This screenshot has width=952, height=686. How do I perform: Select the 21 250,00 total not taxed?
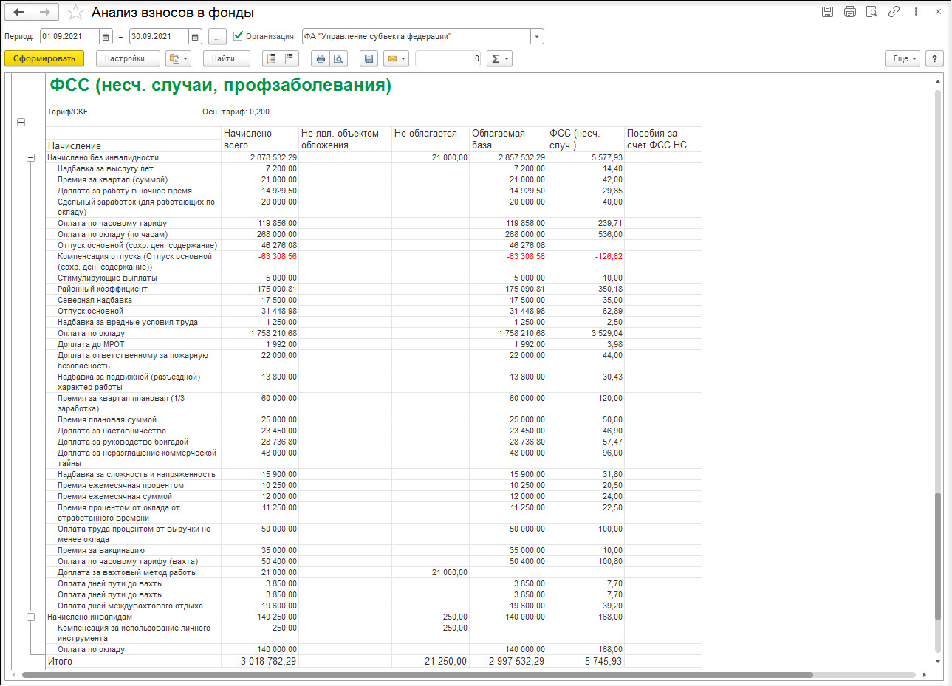(x=445, y=662)
